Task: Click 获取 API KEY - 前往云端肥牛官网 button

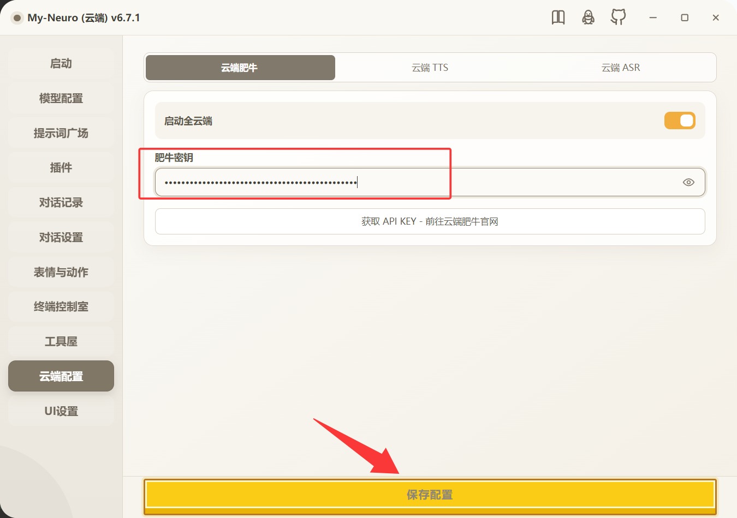Action: 430,221
